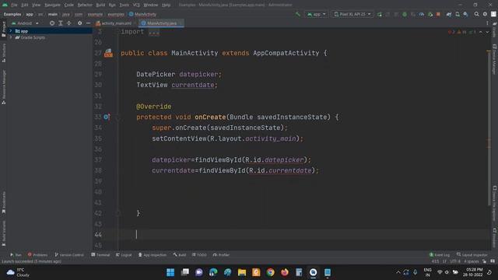The height and width of the screenshot is (280, 498).
Task: Open the Problems tool window button
Action: [37, 254]
